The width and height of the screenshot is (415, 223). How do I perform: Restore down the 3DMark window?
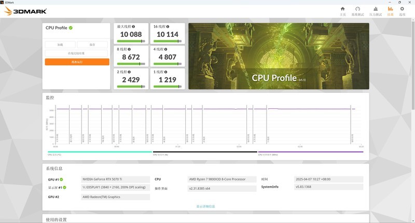399,2
